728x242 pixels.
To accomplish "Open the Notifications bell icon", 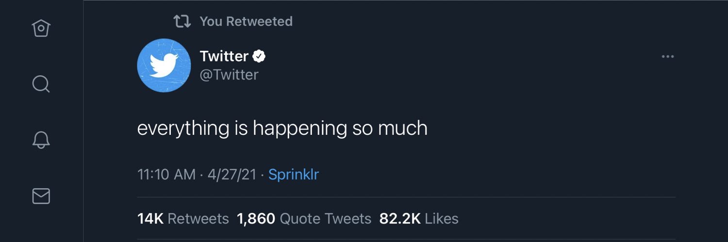I will point(41,140).
